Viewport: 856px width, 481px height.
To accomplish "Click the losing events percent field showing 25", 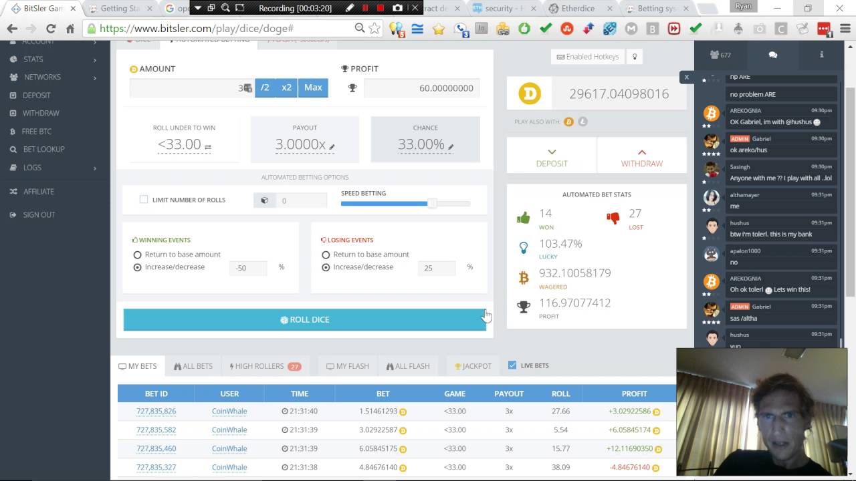I will tap(437, 268).
